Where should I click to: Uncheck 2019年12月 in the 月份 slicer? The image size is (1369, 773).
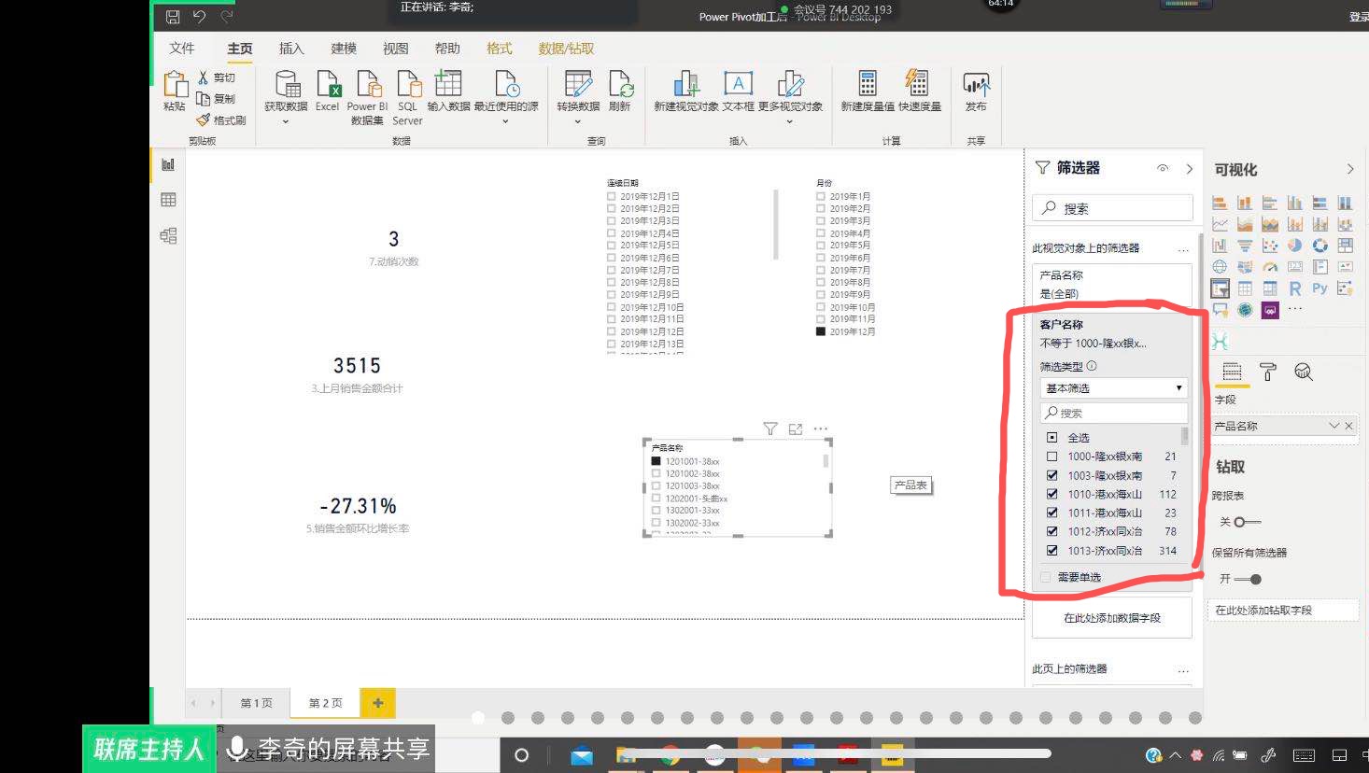821,331
